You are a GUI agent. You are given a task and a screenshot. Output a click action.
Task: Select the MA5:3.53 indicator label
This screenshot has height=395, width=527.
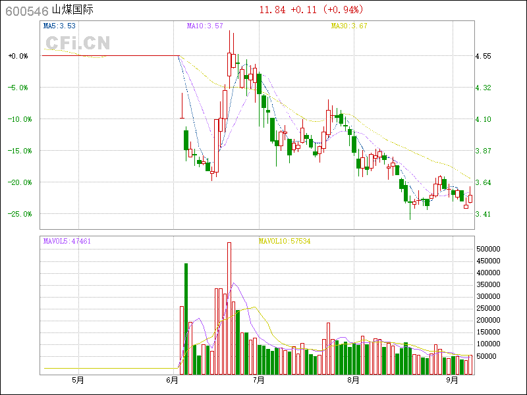[59, 26]
